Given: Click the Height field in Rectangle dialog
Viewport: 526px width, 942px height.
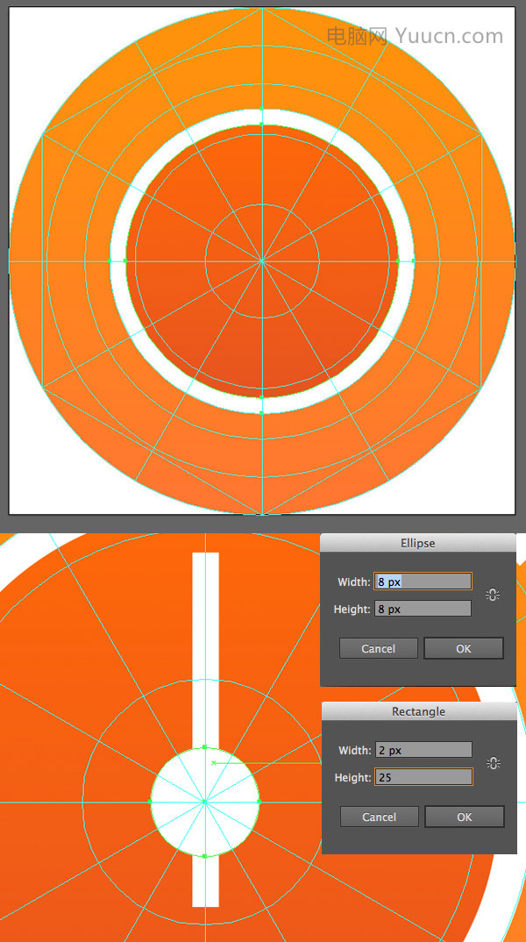Looking at the screenshot, I should (x=423, y=777).
